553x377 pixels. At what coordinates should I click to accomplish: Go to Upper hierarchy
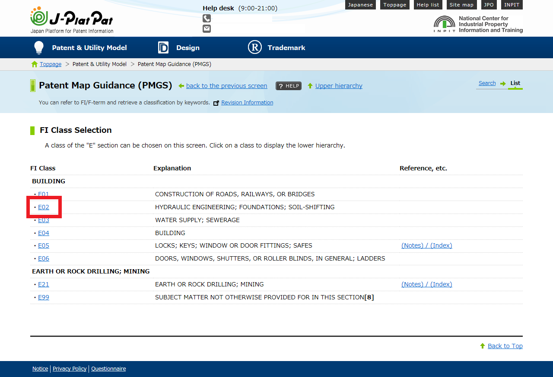point(339,86)
